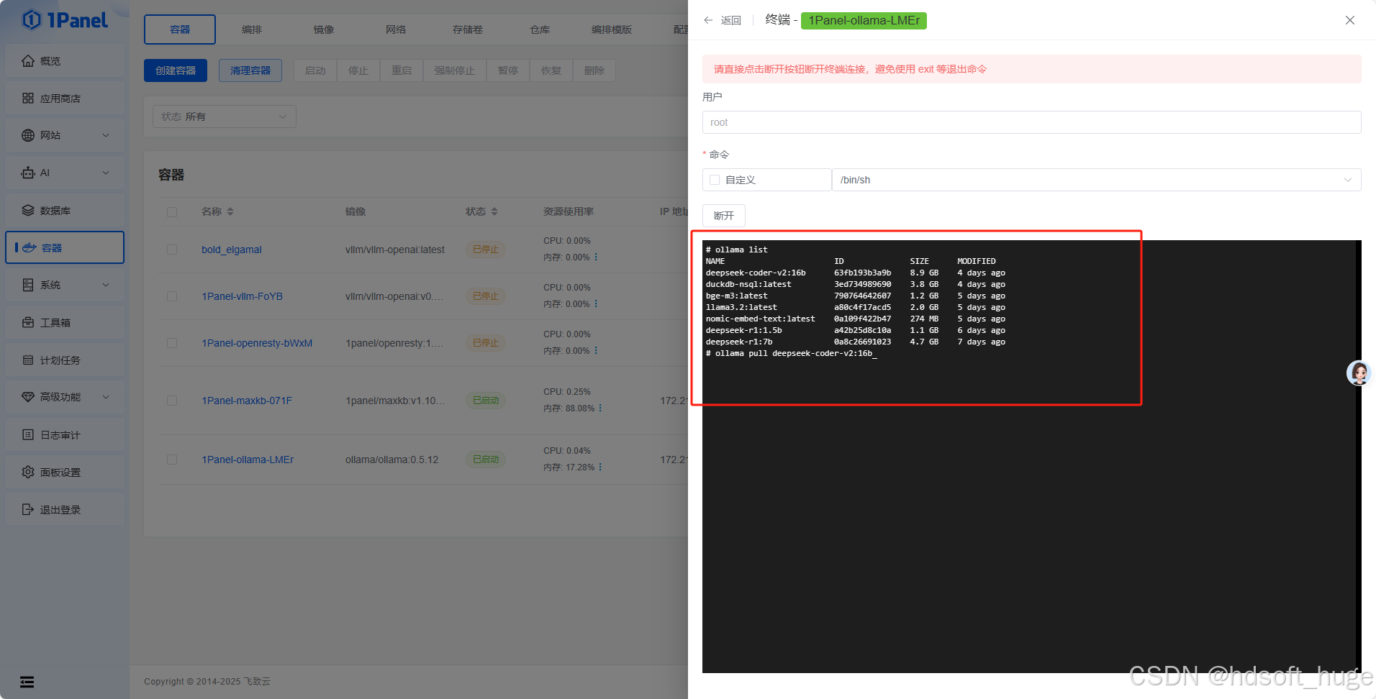
Task: Click the 返回 back link text
Action: click(731, 20)
